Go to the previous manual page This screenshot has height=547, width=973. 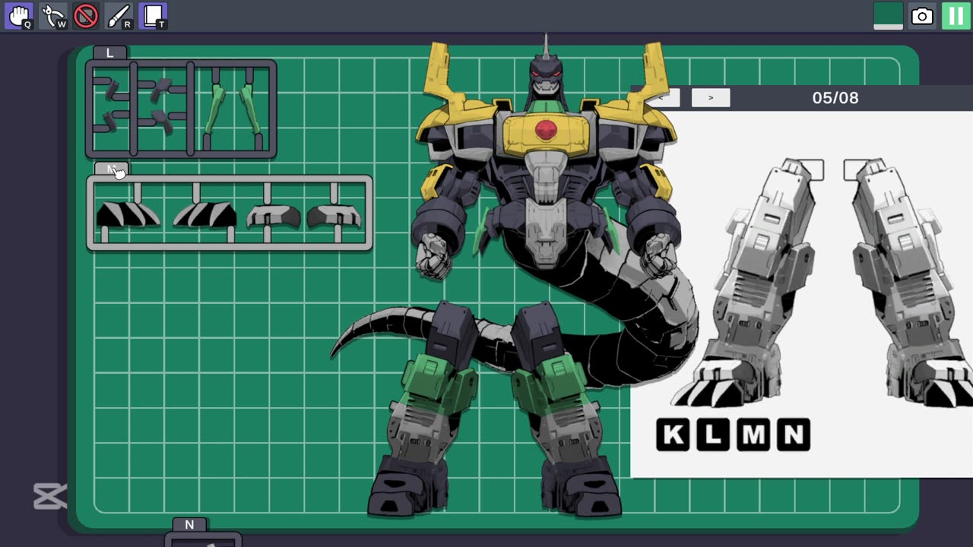coord(661,97)
